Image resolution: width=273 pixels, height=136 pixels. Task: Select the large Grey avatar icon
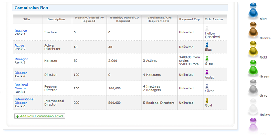point(253,87)
